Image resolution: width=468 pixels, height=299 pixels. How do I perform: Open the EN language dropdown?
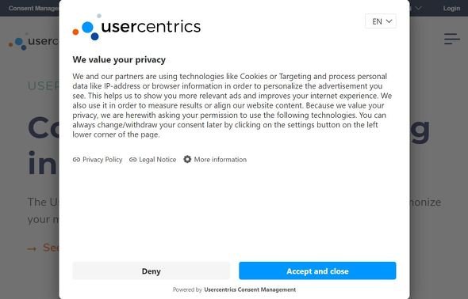click(x=381, y=21)
